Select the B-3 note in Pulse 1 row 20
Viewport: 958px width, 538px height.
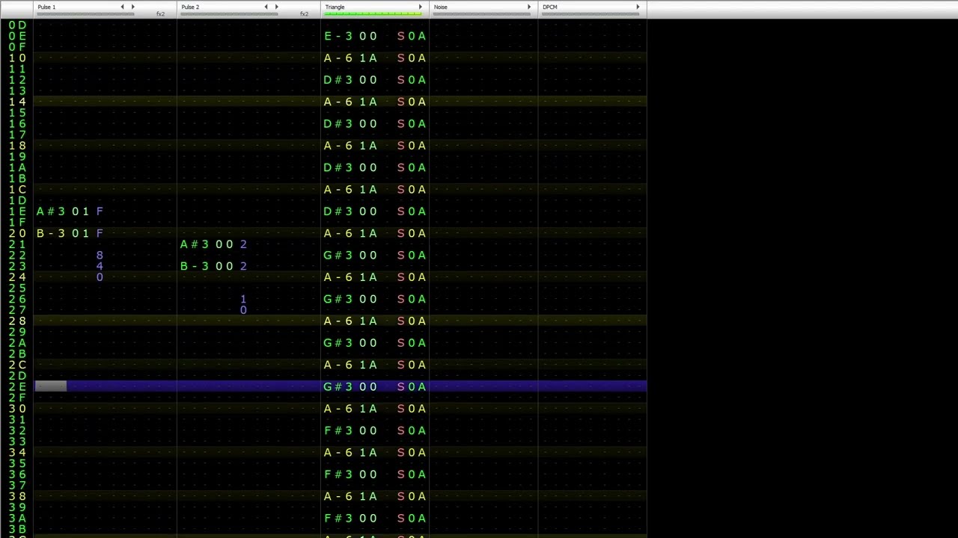coord(50,233)
